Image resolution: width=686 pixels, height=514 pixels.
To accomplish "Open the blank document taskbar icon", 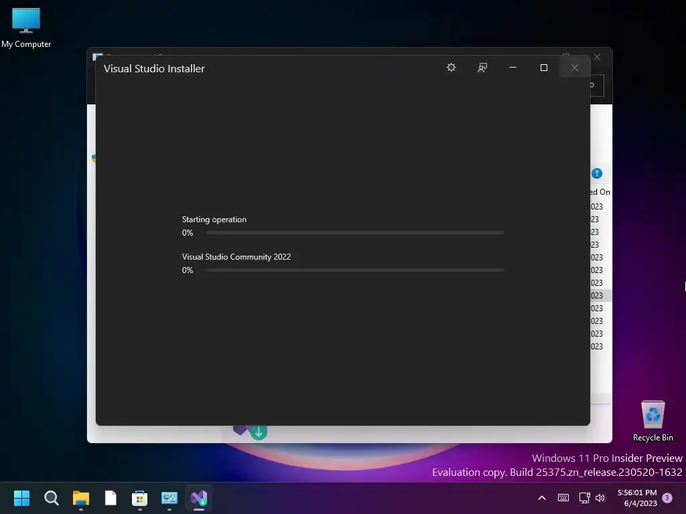I will click(x=111, y=498).
